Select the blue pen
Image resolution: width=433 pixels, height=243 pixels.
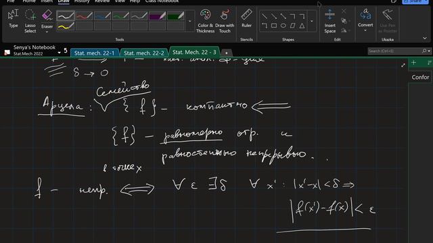pyautogui.click(x=102, y=16)
